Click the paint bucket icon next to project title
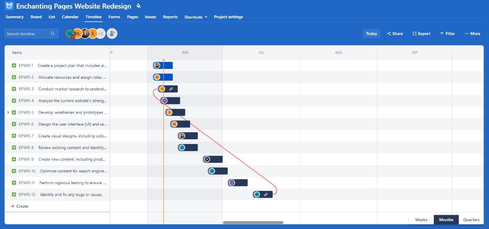Image resolution: width=489 pixels, height=229 pixels. tap(138, 6)
